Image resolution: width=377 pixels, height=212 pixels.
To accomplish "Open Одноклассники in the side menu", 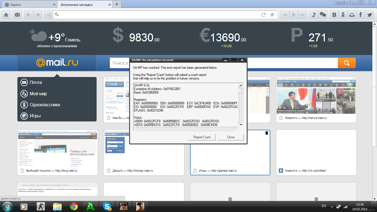I will (x=57, y=105).
